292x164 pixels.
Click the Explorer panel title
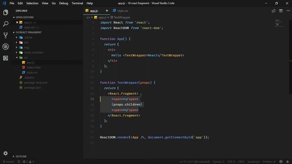[21, 11]
